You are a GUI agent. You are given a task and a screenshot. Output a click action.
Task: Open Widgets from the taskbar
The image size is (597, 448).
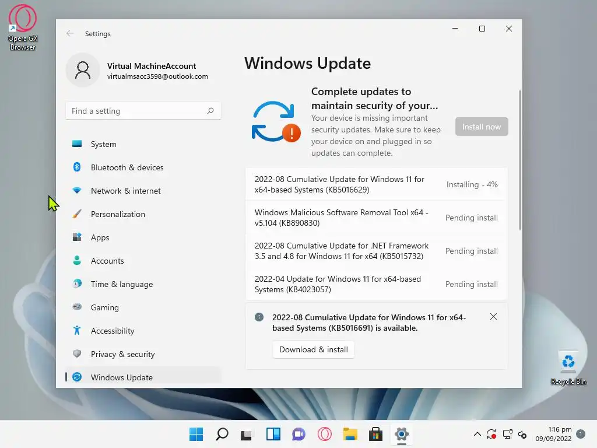click(x=273, y=434)
